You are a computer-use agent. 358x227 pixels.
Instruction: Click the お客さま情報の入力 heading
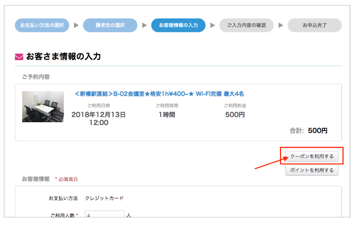(x=63, y=56)
